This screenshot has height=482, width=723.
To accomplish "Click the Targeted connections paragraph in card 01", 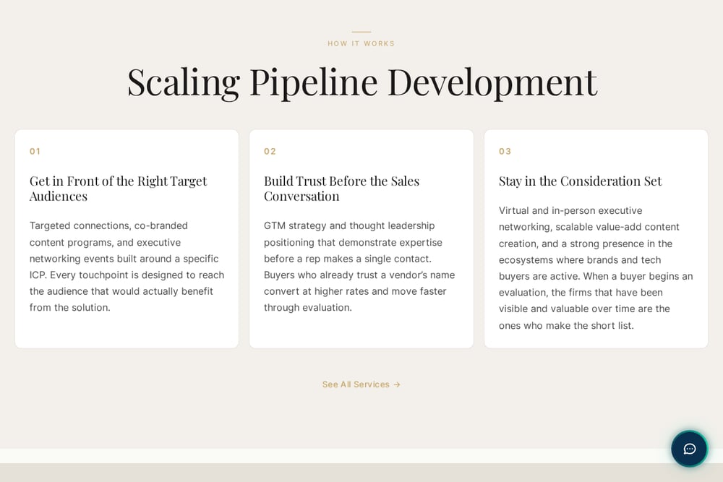I will tap(127, 267).
